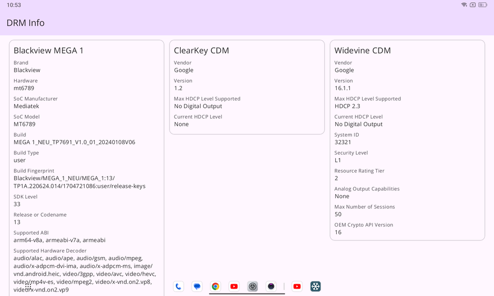Open the snowflake app icon in the taskbar
Image resolution: width=494 pixels, height=296 pixels.
point(315,286)
